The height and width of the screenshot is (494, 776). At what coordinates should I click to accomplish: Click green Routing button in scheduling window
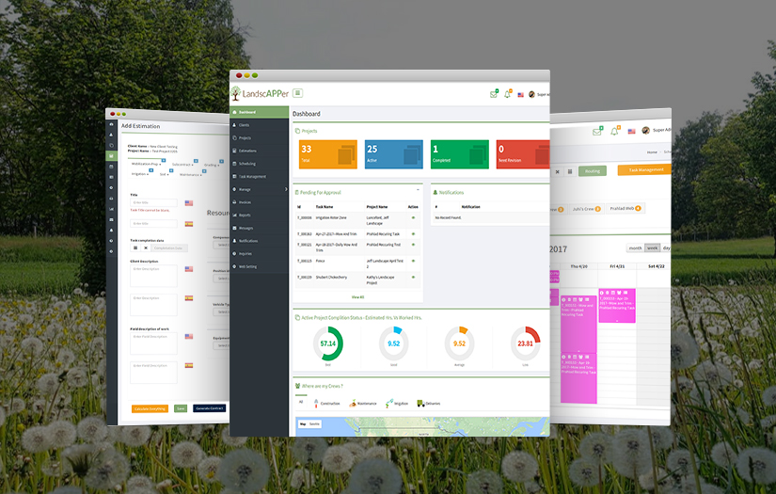(593, 171)
